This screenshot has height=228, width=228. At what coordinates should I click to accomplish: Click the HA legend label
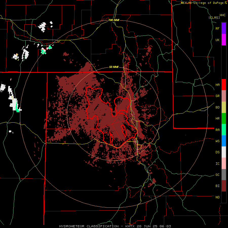217,85
